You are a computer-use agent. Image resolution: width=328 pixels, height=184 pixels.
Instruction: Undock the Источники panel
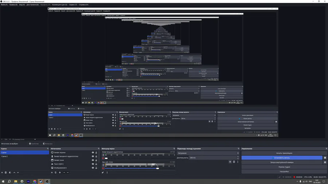click(x=98, y=148)
